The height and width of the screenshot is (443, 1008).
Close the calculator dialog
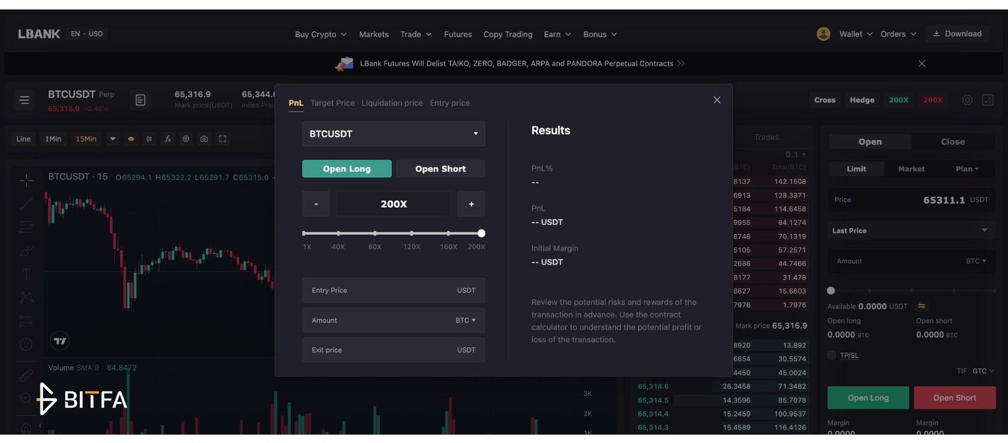717,100
